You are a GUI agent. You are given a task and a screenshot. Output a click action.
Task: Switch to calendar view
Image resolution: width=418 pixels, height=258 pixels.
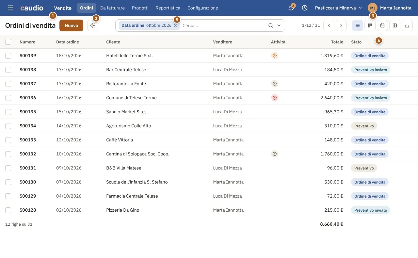tap(382, 25)
